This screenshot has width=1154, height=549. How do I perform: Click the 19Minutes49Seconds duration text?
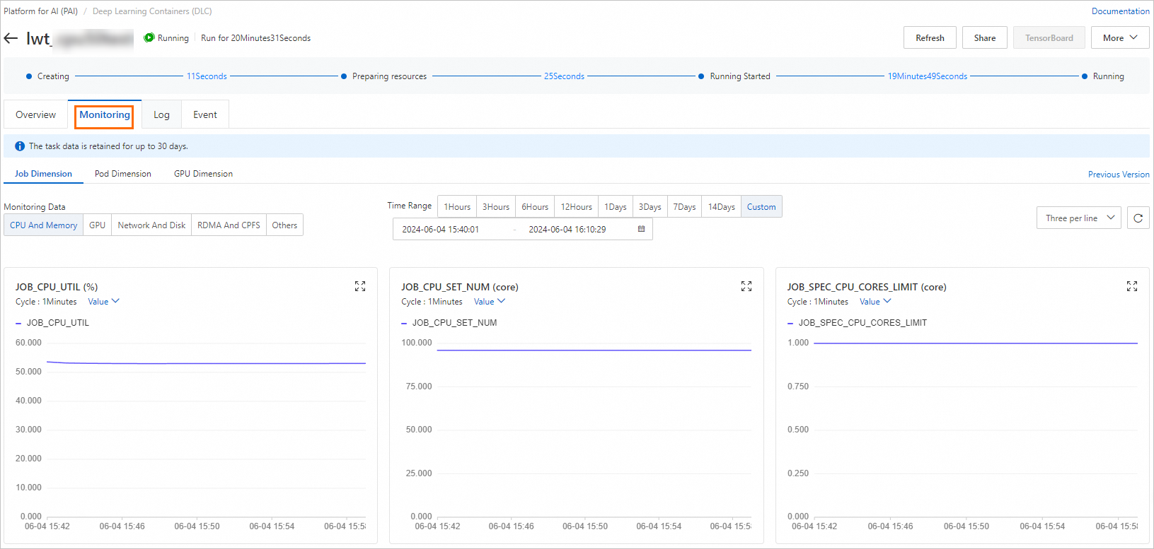point(928,76)
